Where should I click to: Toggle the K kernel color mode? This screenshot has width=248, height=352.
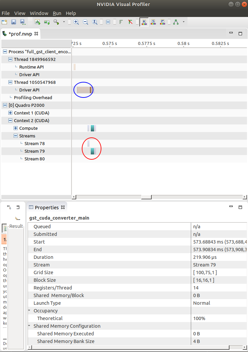(144, 22)
